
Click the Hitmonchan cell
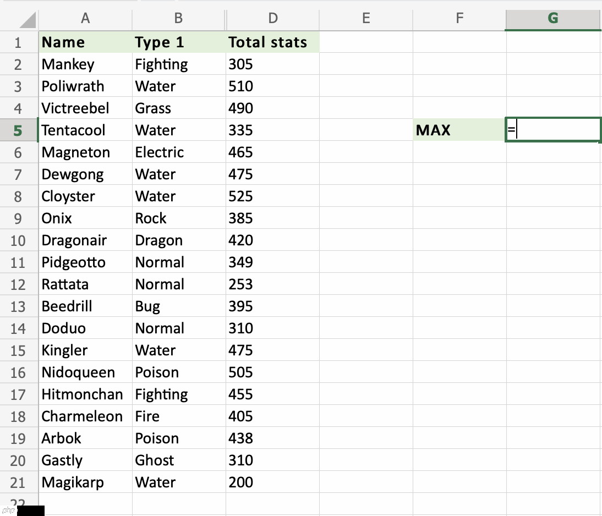click(85, 394)
